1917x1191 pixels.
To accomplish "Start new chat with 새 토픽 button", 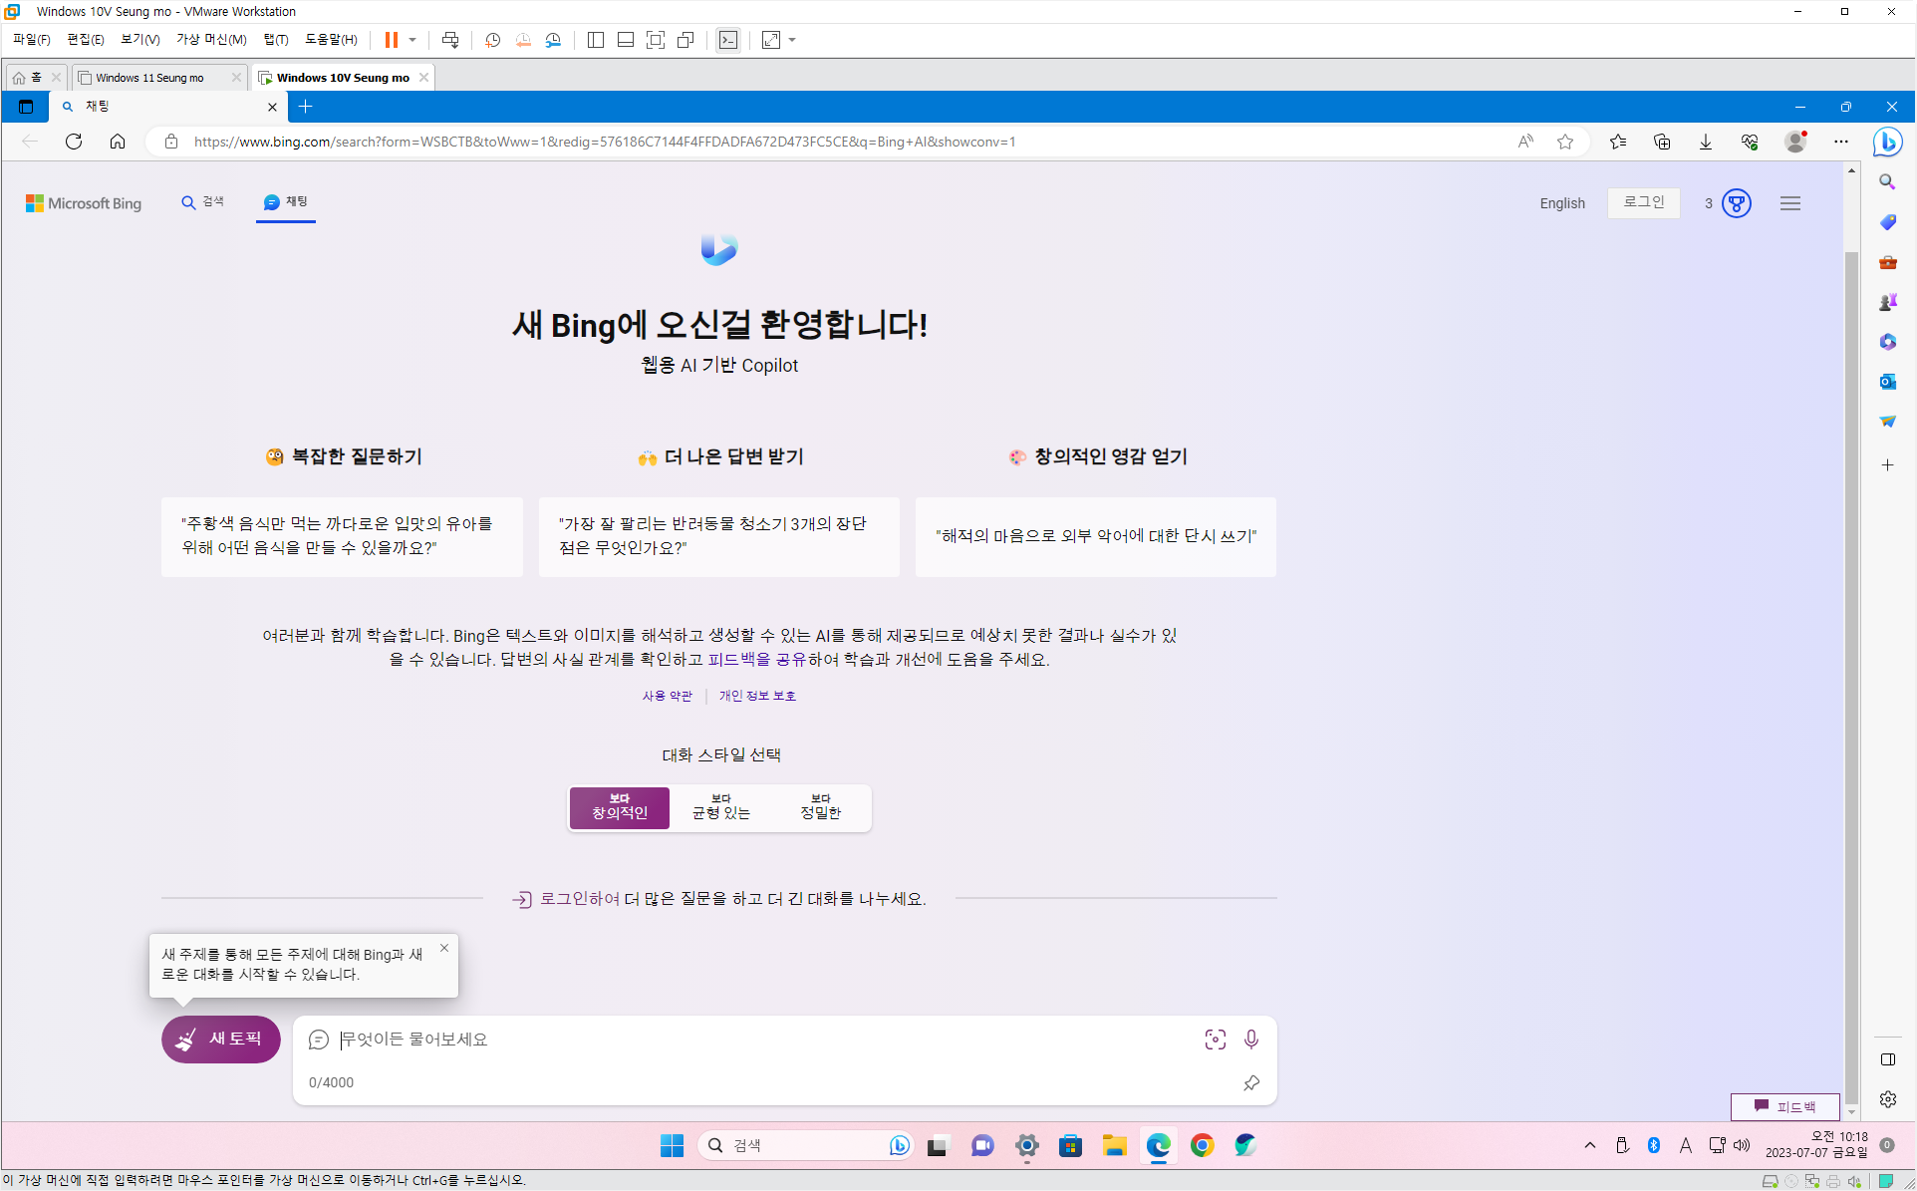I will 221,1040.
